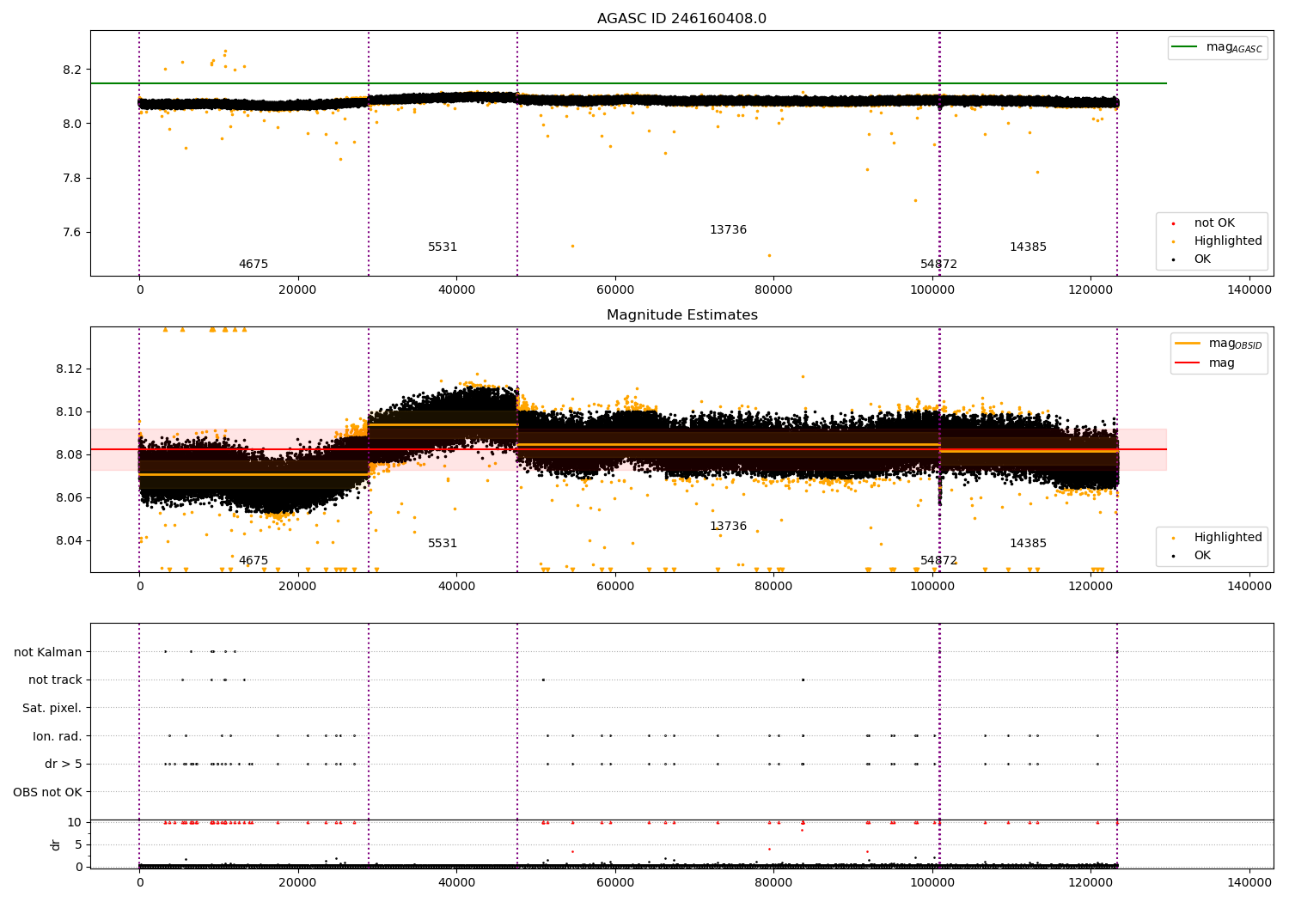The image size is (1289, 902).
Task: Select the mag AGASC legend entry in top plot
Action: click(1218, 48)
